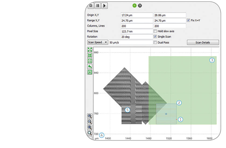Screen dimensions: 226x148
Task: Start the scan with the play button
Action: point(104,5)
